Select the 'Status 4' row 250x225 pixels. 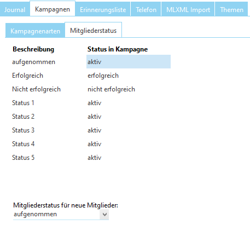pos(23,144)
